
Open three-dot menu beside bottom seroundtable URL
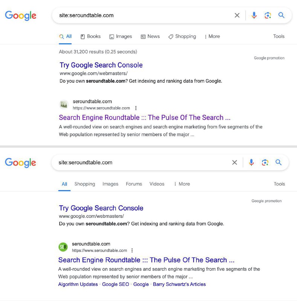point(132,251)
